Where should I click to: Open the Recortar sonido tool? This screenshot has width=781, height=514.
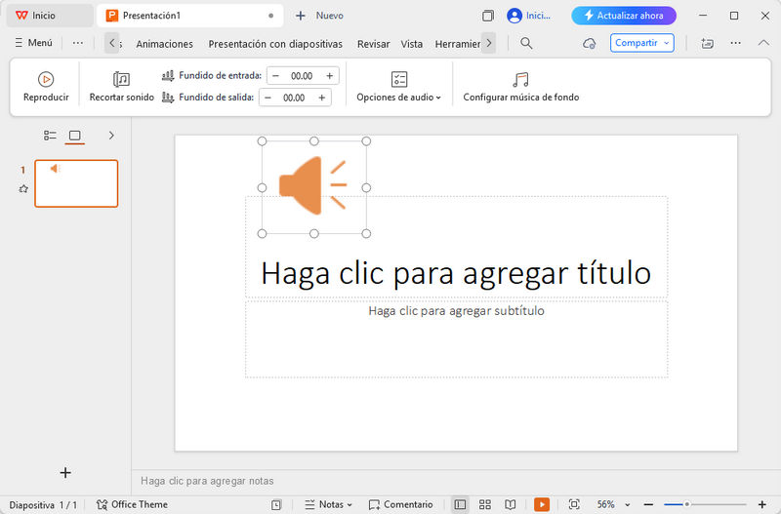[x=121, y=80]
